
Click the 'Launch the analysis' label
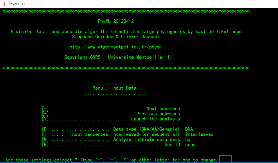[156, 119]
